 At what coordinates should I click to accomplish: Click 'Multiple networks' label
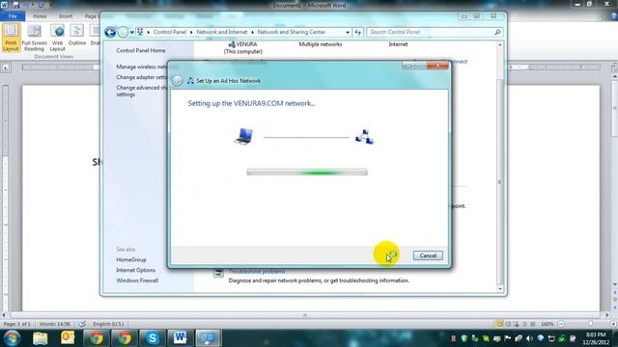pyautogui.click(x=321, y=44)
